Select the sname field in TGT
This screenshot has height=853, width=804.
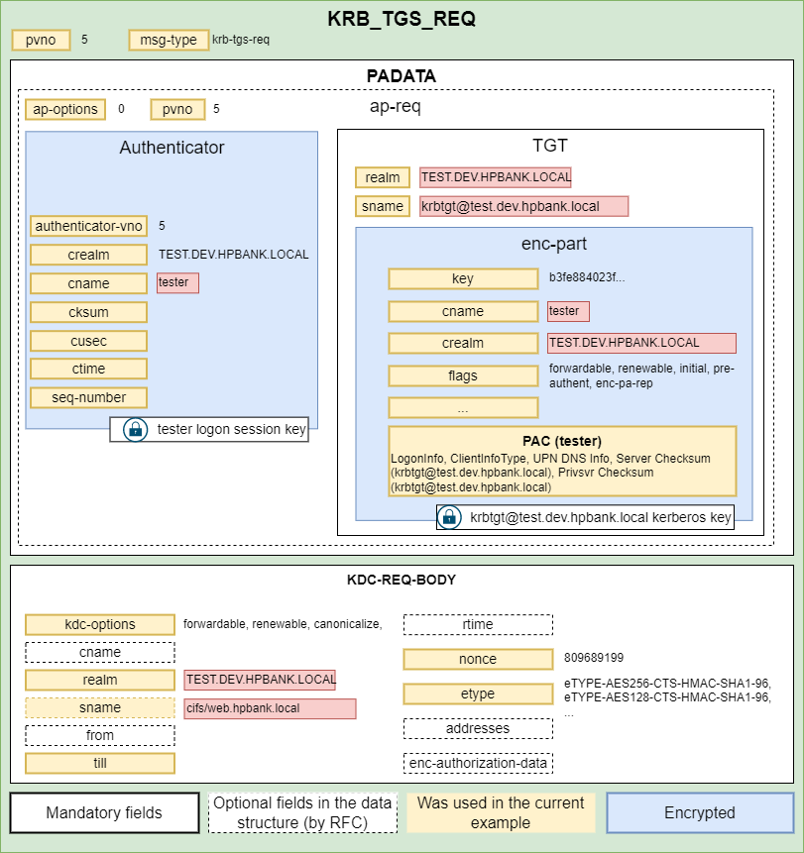pyautogui.click(x=383, y=206)
